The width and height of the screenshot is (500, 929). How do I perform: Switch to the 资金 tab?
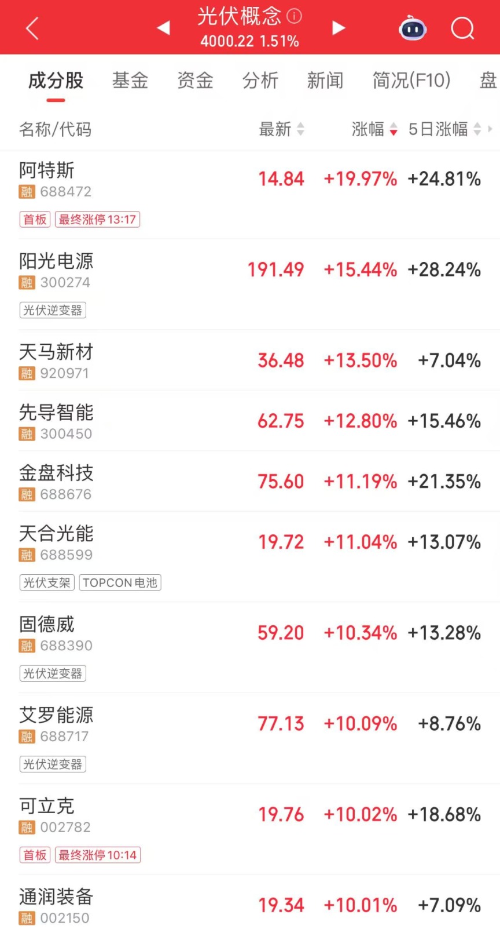195,81
